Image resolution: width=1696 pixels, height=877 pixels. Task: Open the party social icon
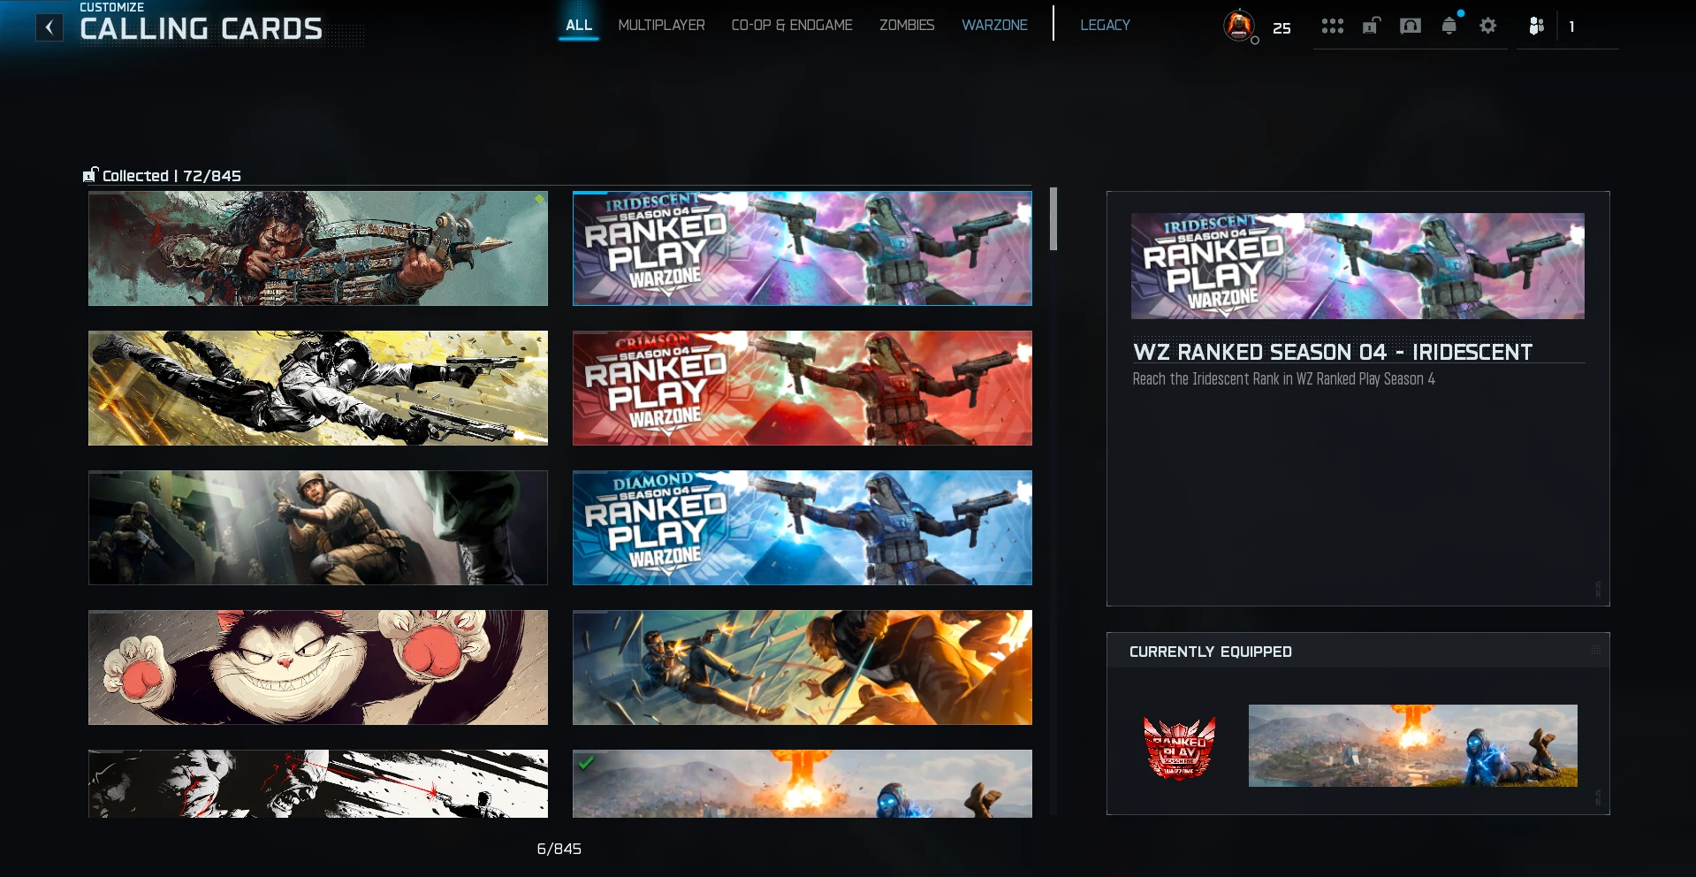pos(1537,27)
